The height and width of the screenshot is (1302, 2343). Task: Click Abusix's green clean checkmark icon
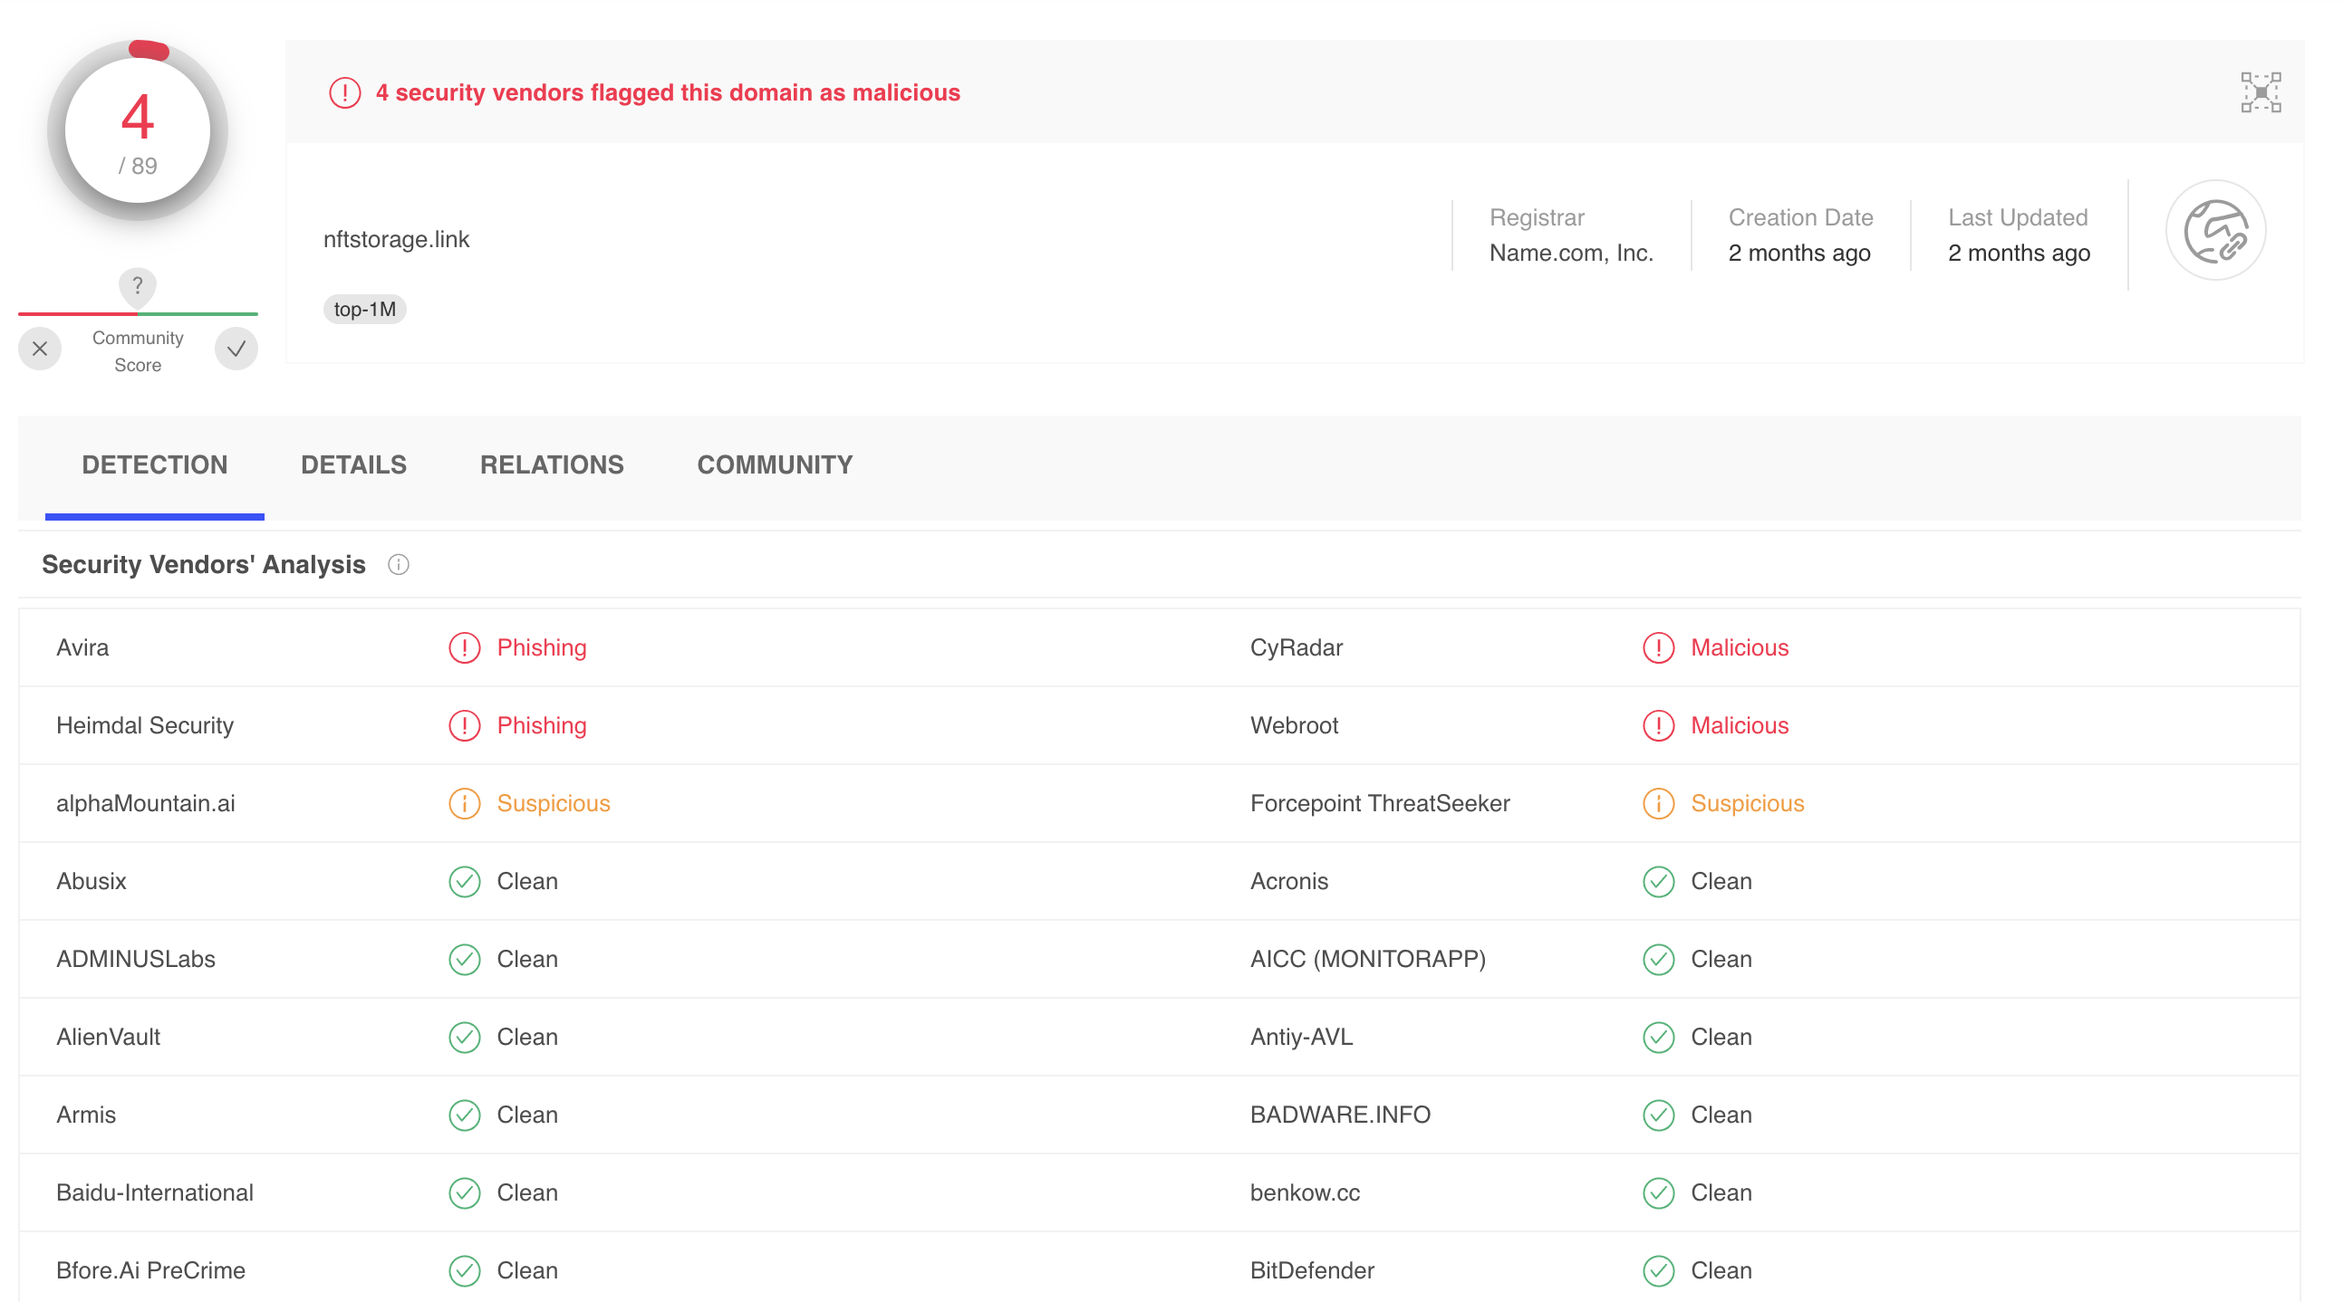[x=464, y=881]
